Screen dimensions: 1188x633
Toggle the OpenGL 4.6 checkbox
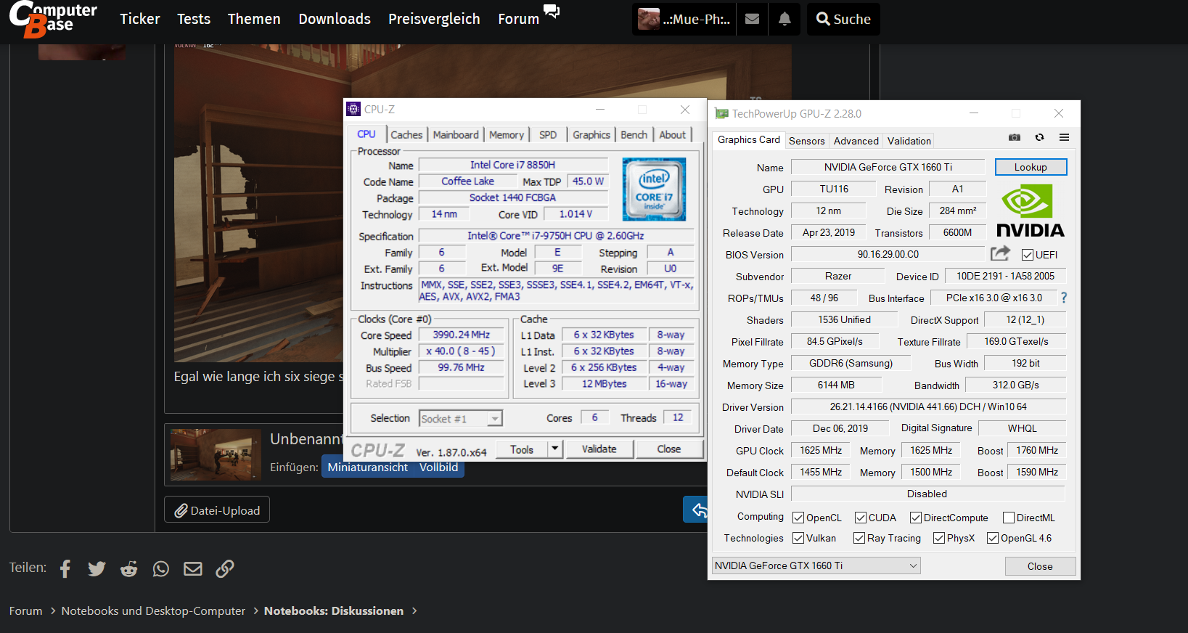click(x=993, y=538)
